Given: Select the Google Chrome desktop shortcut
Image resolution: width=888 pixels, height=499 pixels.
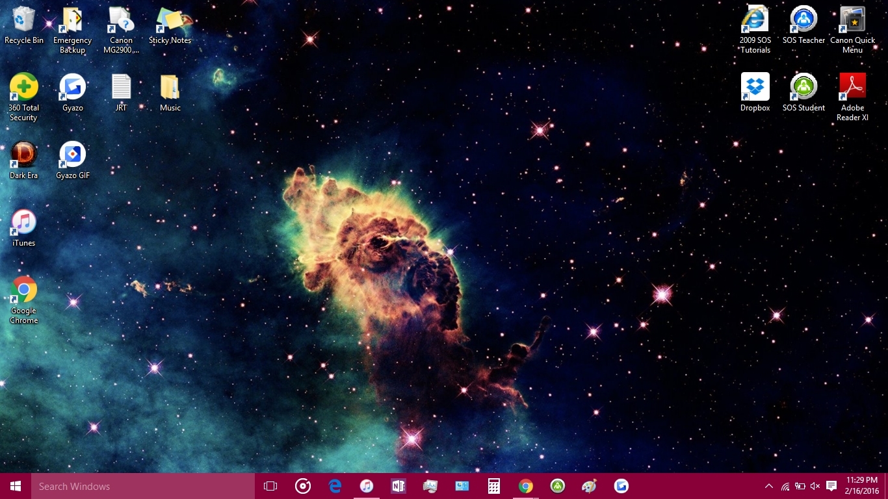Looking at the screenshot, I should [24, 300].
